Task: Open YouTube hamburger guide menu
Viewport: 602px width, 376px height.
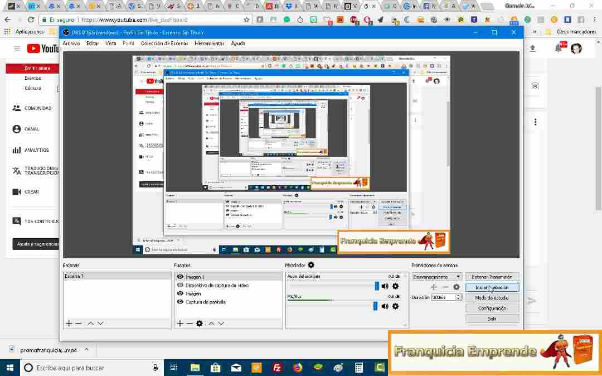Action: [x=17, y=49]
